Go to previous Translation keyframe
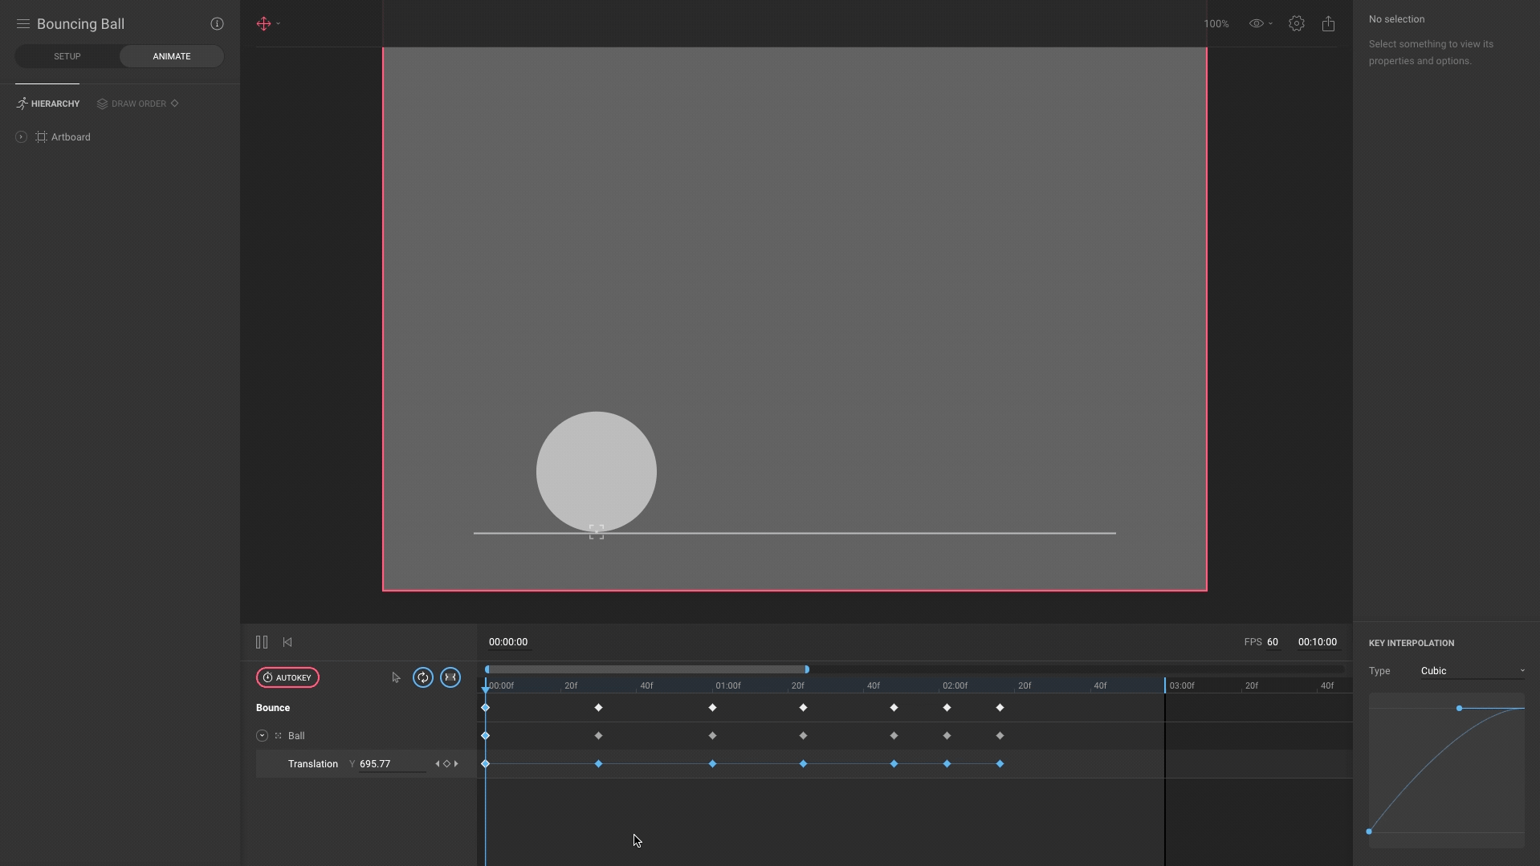 click(438, 764)
